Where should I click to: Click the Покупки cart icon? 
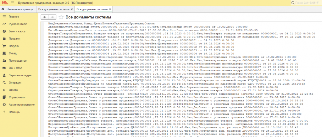[4, 46]
